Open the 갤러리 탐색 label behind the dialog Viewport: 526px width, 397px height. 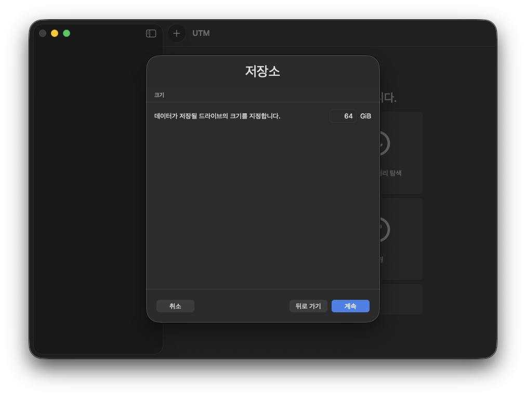[391, 173]
